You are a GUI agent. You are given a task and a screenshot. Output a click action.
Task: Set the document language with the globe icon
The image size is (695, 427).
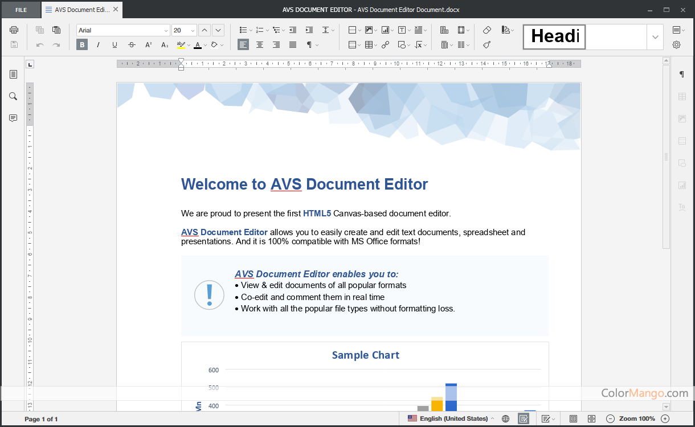[505, 418]
